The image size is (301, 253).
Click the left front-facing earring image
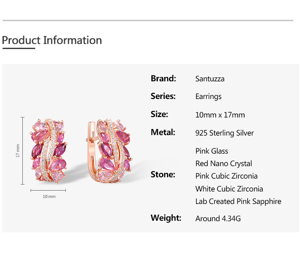click(x=48, y=151)
